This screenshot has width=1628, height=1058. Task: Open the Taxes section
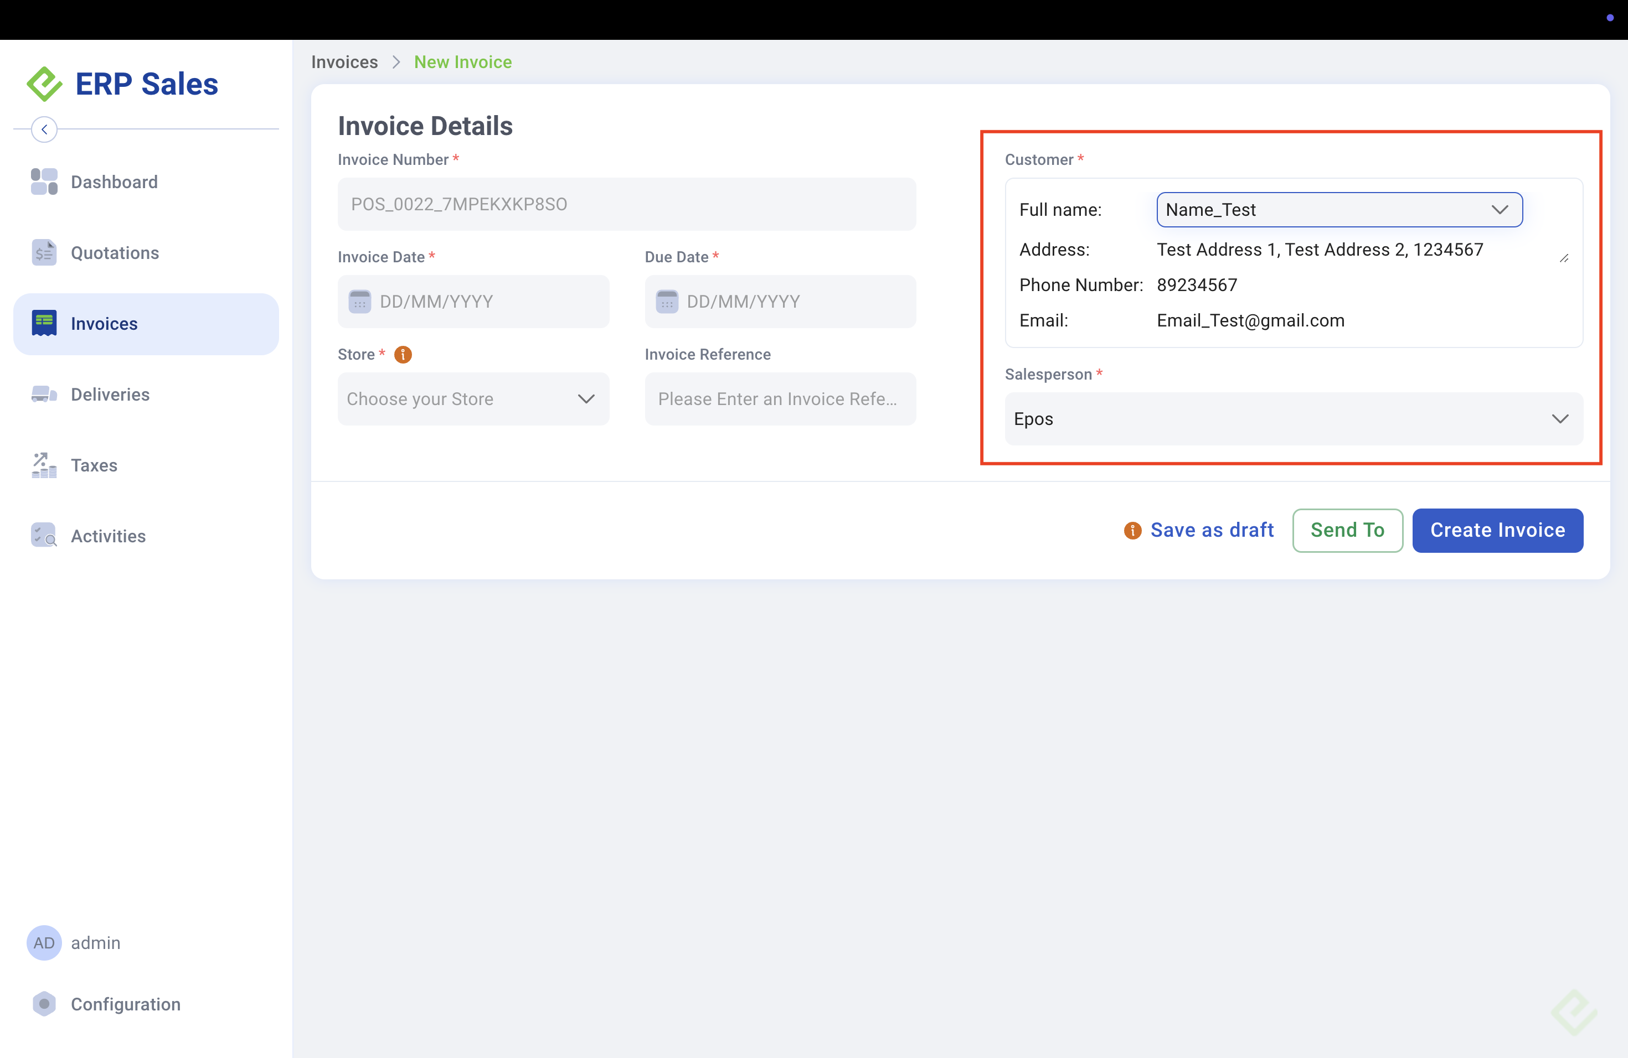(146, 465)
